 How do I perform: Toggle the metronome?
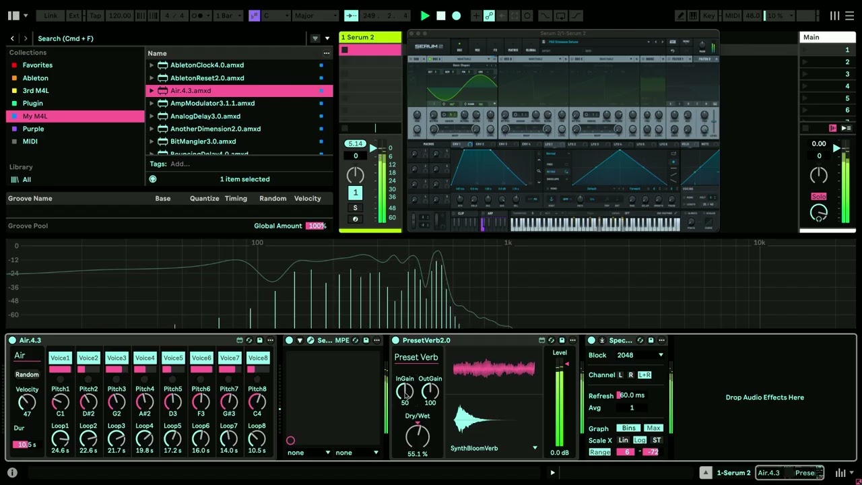[x=199, y=15]
